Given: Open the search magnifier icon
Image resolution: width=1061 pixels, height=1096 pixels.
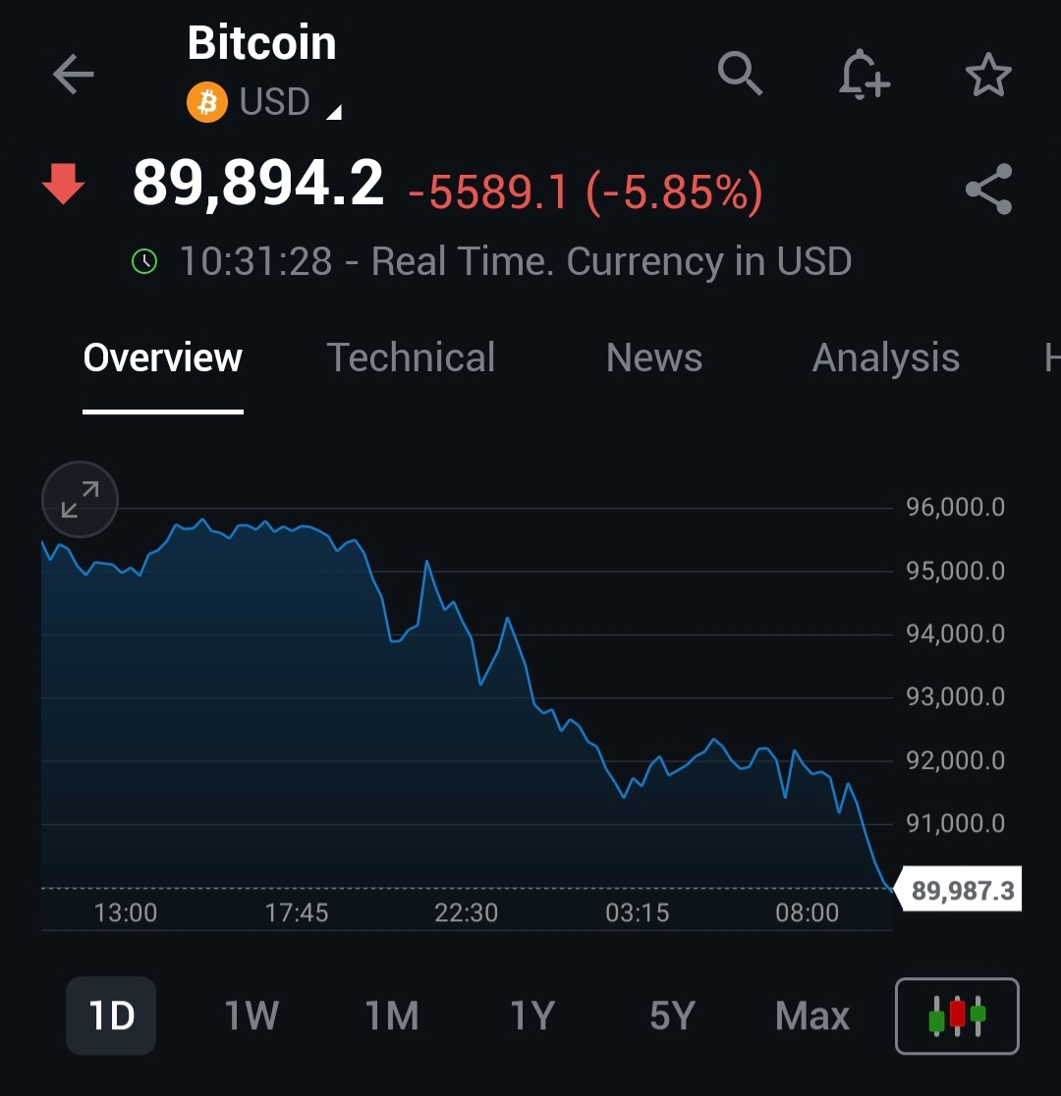Looking at the screenshot, I should pos(740,74).
